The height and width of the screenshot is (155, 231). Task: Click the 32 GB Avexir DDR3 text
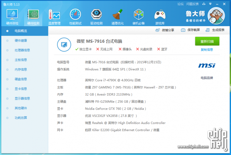(x=109, y=94)
